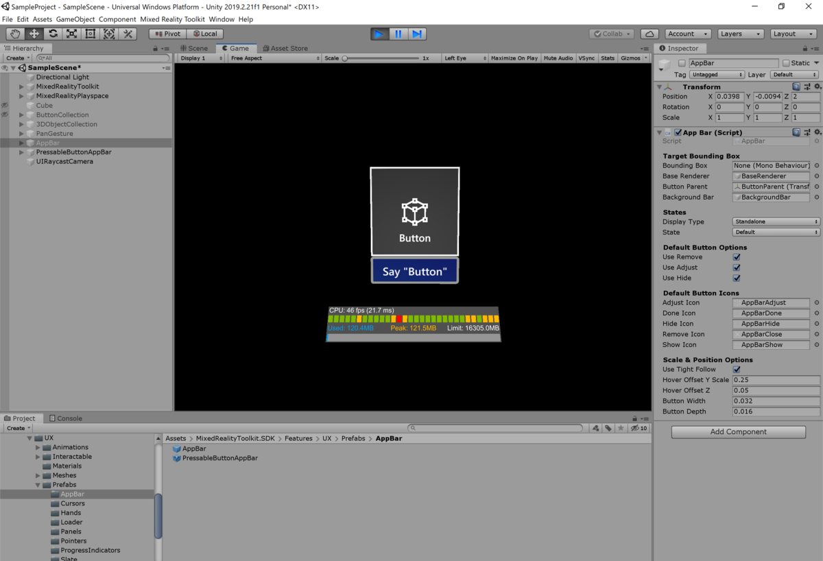Toggle App Bar script enabled checkbox

click(x=678, y=132)
